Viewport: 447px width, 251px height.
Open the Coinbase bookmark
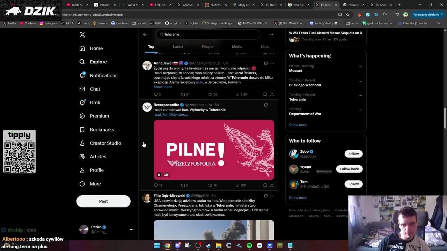[119, 23]
